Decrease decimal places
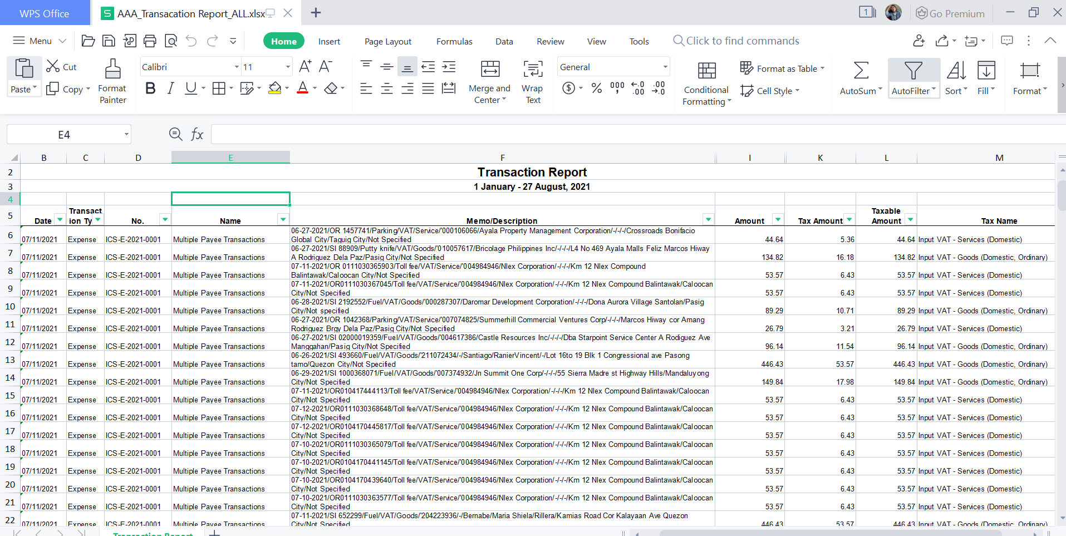Screen dimensions: 1066x536 (x=659, y=88)
